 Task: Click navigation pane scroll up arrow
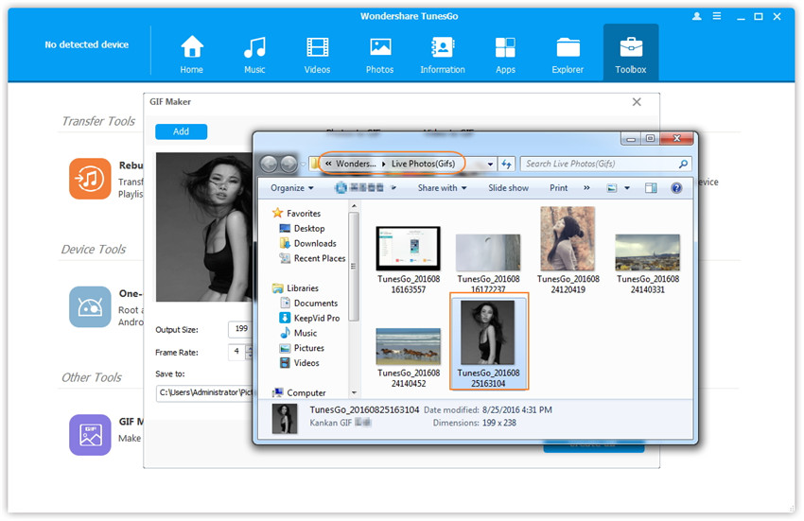pyautogui.click(x=354, y=205)
